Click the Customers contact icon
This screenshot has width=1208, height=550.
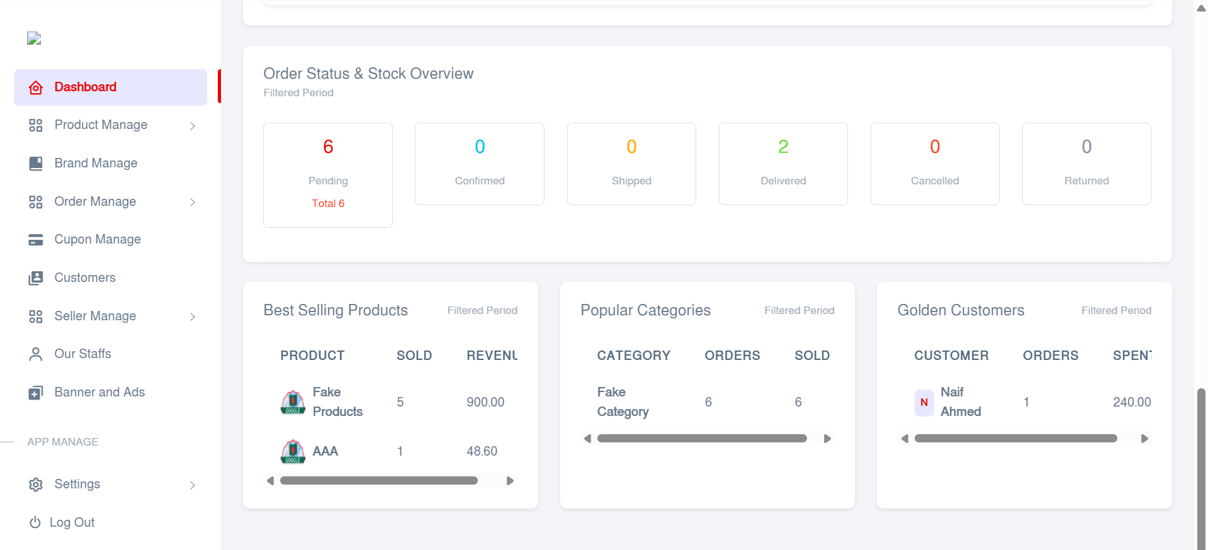coord(36,278)
